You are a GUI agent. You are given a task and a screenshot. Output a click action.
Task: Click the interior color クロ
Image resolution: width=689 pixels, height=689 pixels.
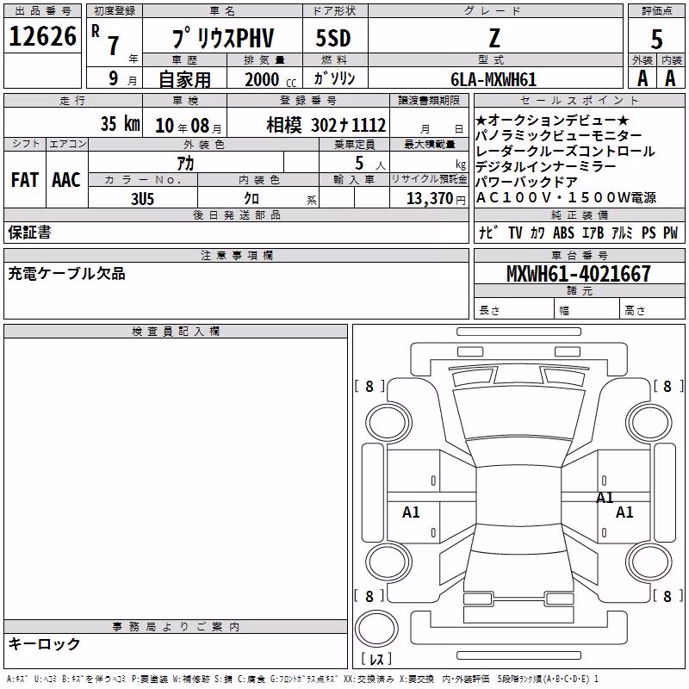click(251, 199)
